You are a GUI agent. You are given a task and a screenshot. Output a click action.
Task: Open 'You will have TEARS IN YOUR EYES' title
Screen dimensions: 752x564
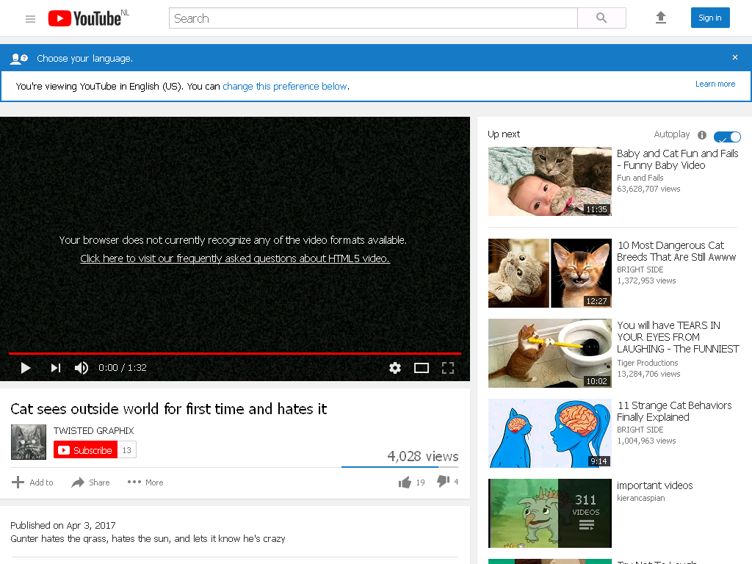point(678,337)
